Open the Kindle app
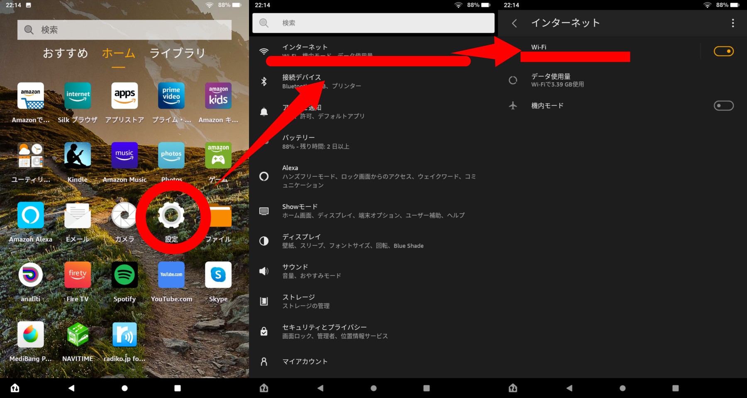 point(78,156)
